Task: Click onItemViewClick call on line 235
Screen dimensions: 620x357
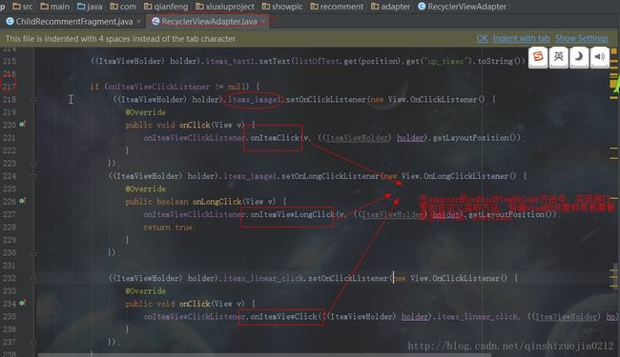Action: pyautogui.click(x=283, y=316)
